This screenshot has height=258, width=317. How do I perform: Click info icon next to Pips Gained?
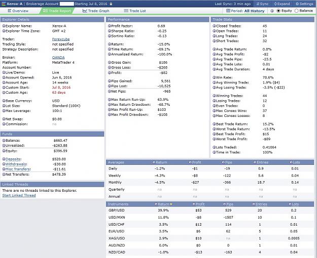point(110,81)
